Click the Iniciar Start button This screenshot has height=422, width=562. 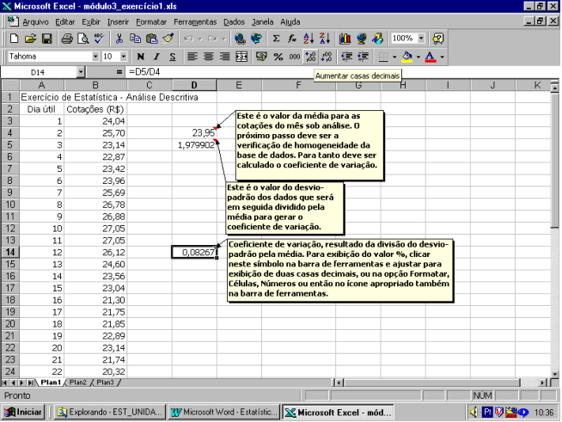click(25, 412)
